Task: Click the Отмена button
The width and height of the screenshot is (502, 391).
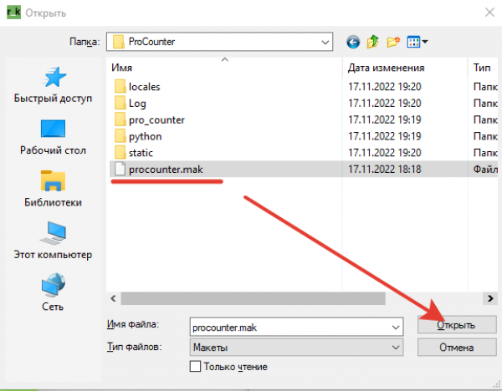Action: coord(457,348)
